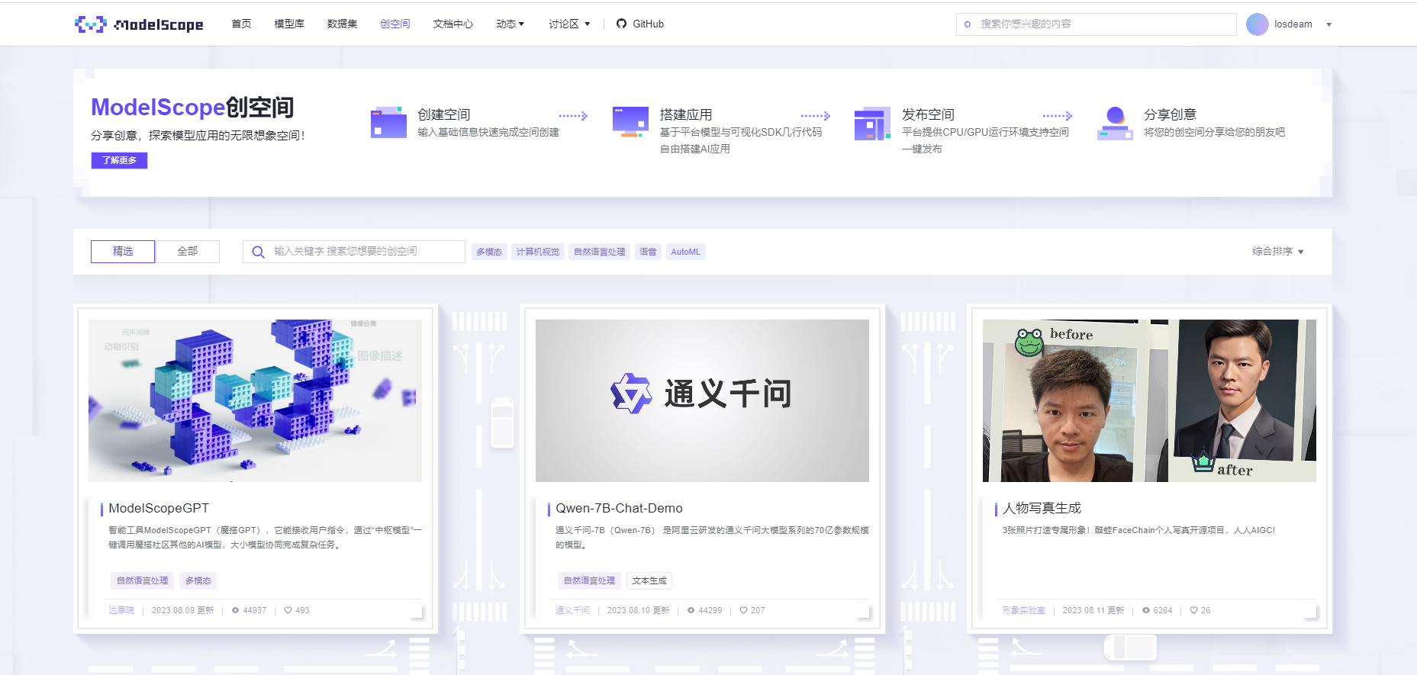
Task: Click 自然语言处理 tag on Qwen card
Action: 590,580
